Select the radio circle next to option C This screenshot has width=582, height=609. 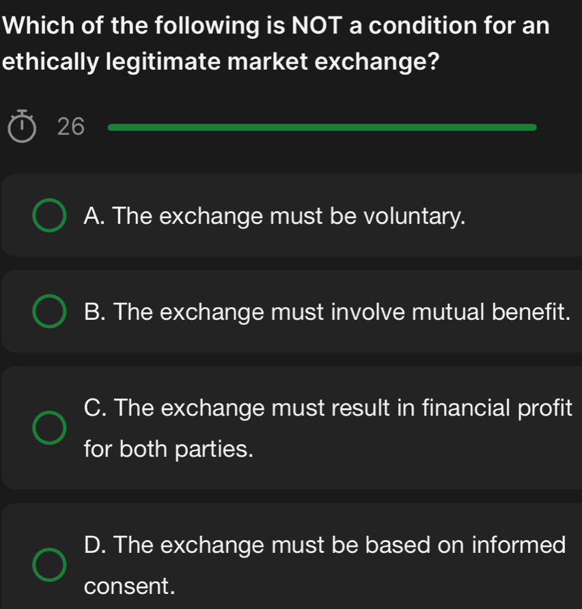click(x=48, y=427)
